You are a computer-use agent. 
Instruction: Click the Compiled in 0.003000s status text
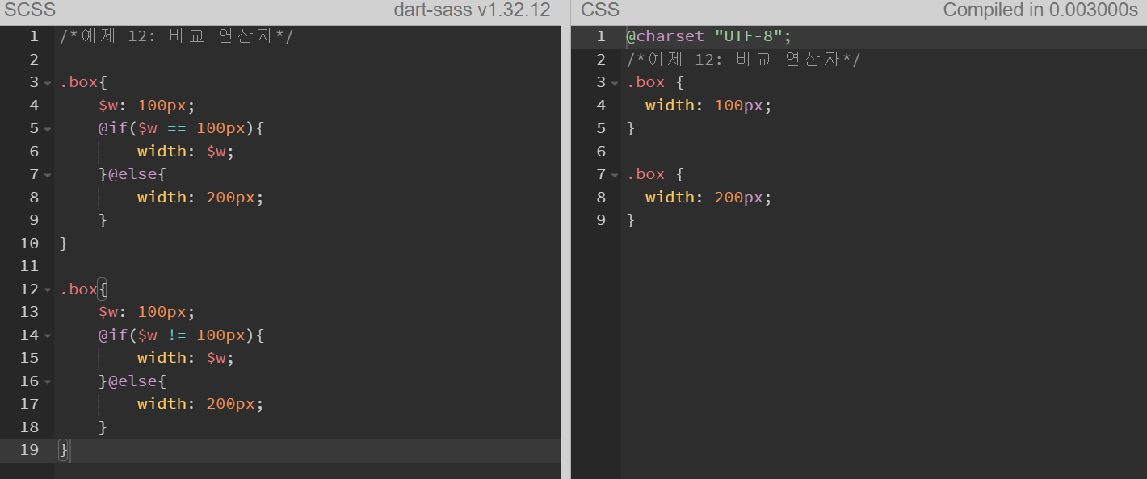pyautogui.click(x=1040, y=10)
